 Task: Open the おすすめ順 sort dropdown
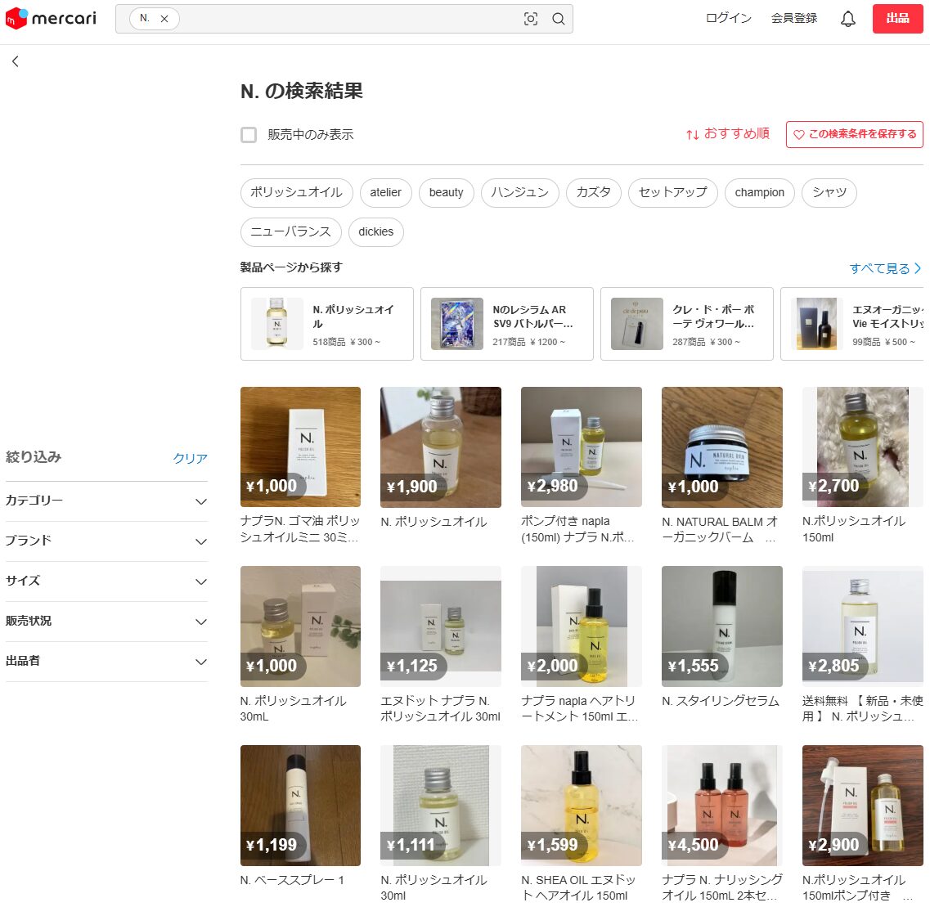(x=728, y=134)
